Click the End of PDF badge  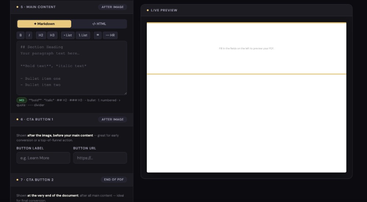tap(114, 180)
